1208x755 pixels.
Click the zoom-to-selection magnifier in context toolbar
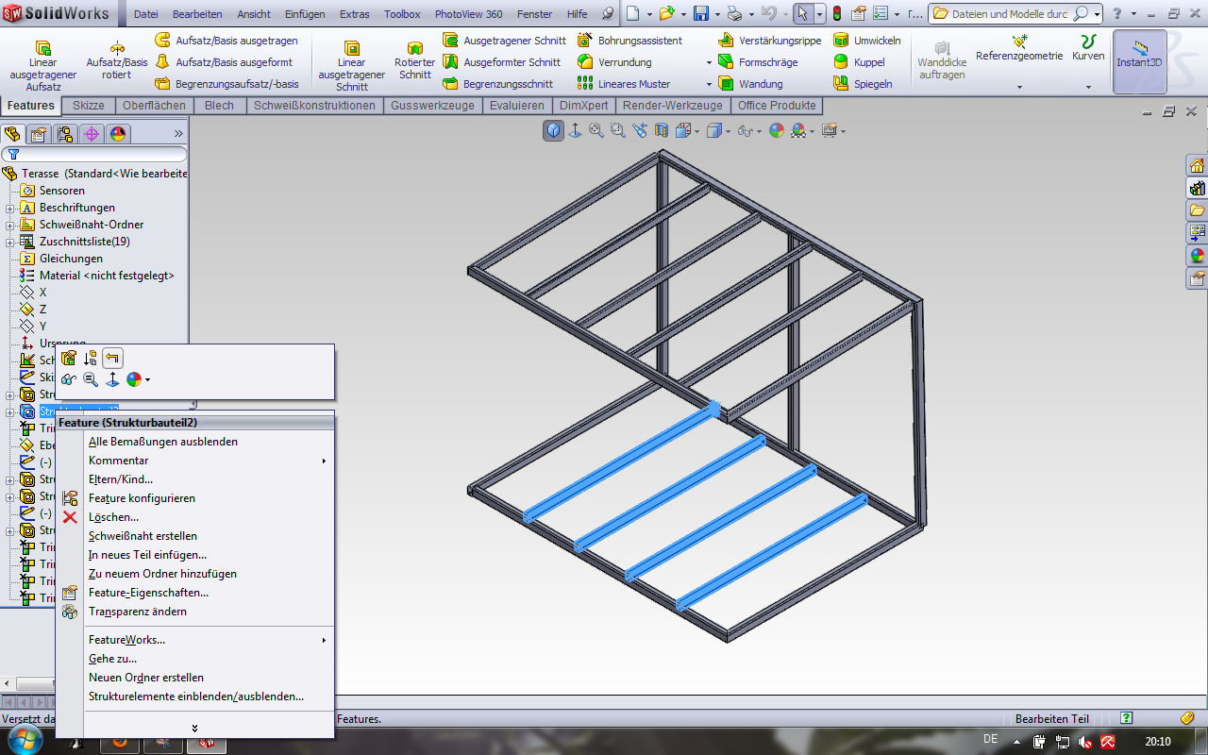91,379
